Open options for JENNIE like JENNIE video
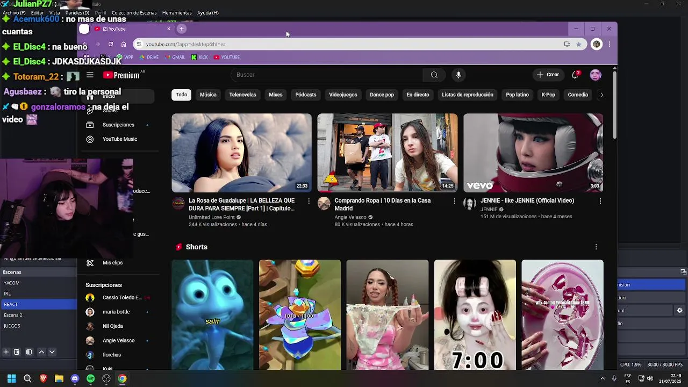 [600, 200]
